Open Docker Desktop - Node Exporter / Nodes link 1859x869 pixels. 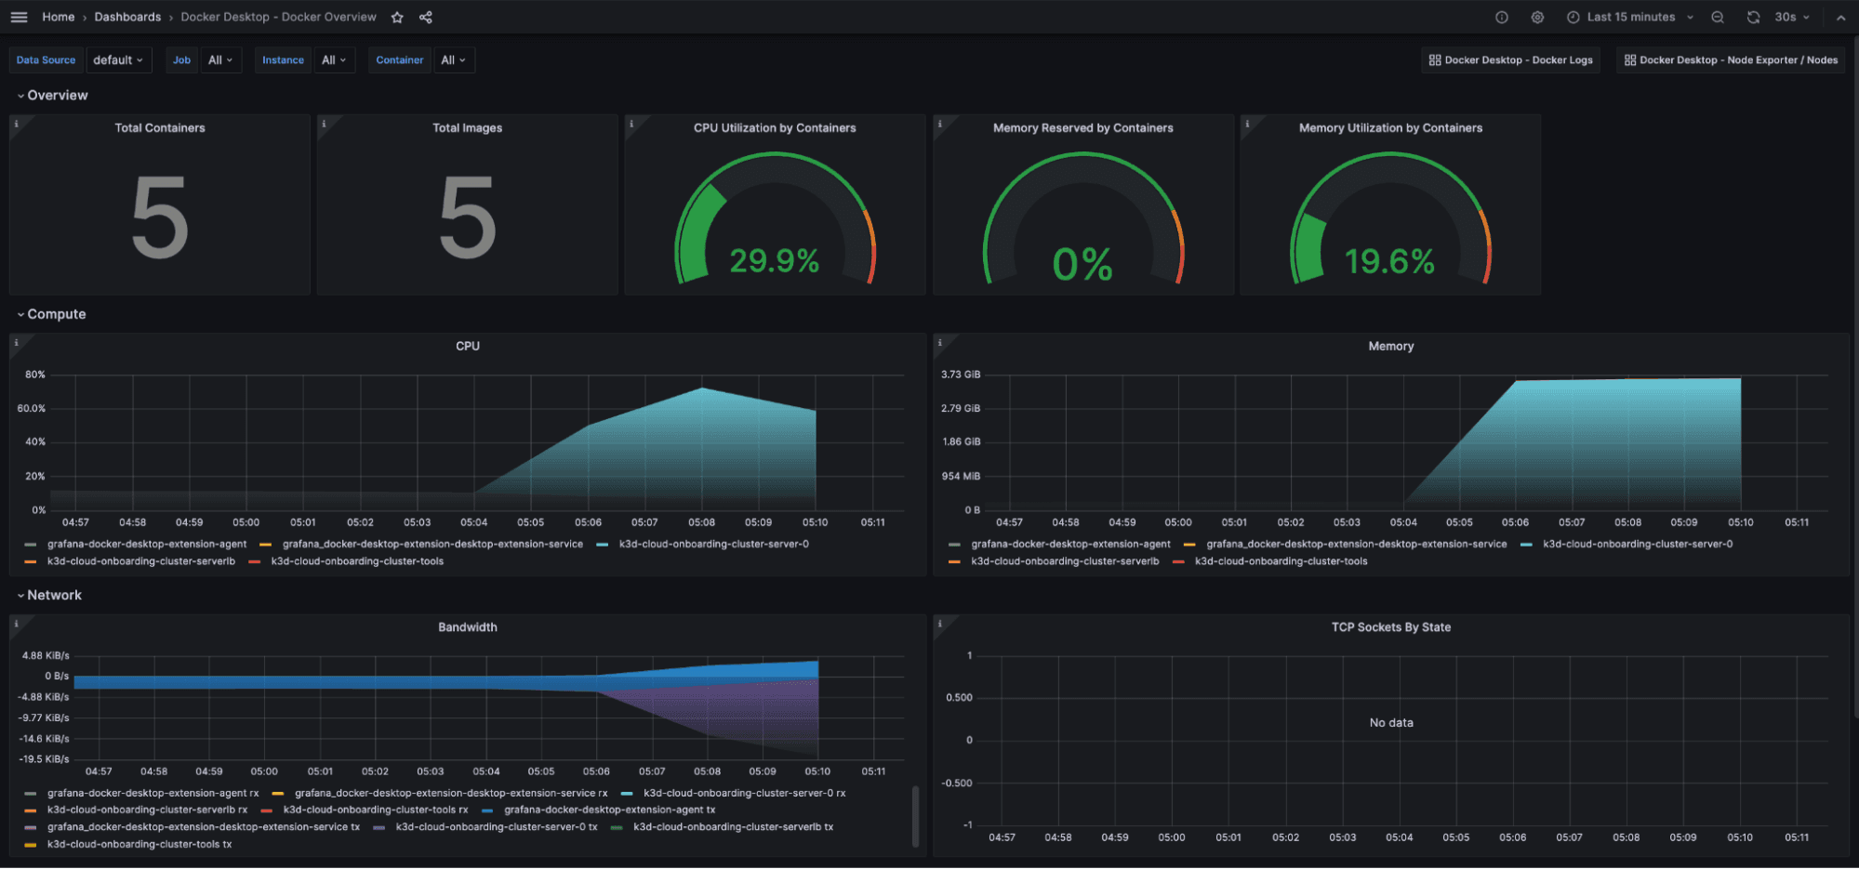[1729, 59]
